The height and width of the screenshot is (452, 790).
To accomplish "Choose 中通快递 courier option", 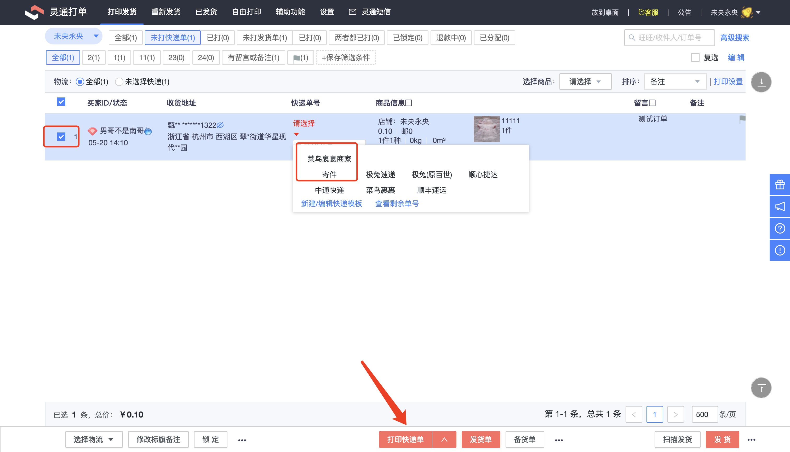I will coord(329,190).
